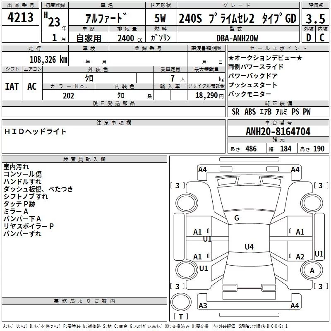This screenshot has height=331, width=331.
Task: Click the air conditioner value AC
Action: pos(32,86)
